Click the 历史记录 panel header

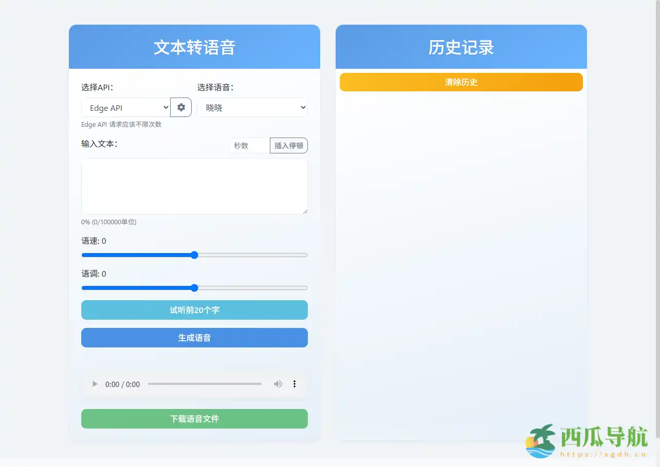point(461,47)
